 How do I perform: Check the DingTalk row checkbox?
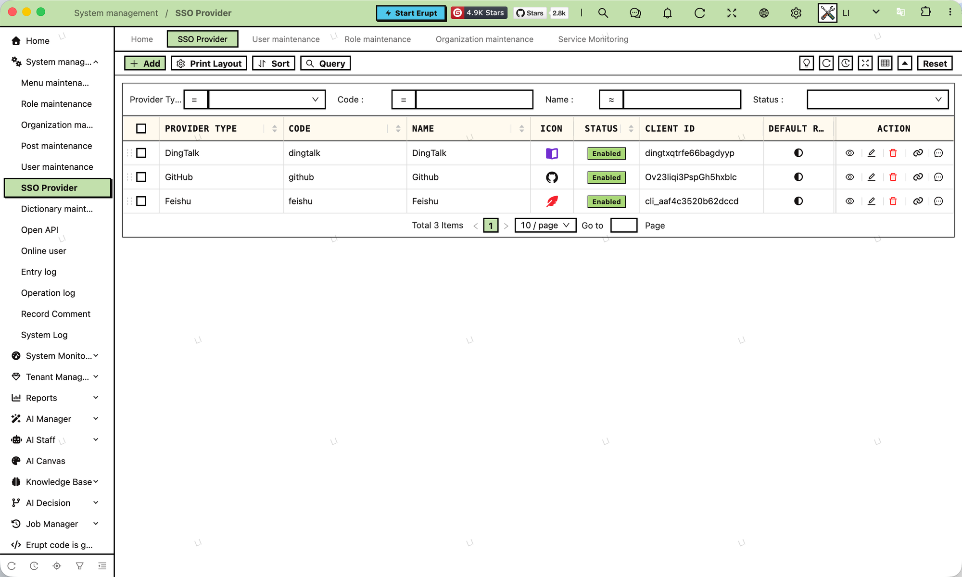pos(141,153)
